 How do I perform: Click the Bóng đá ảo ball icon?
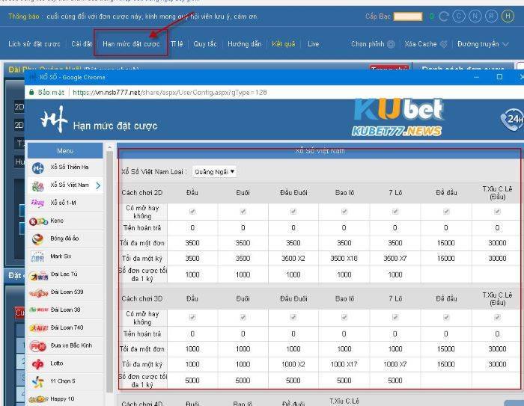pos(38,239)
